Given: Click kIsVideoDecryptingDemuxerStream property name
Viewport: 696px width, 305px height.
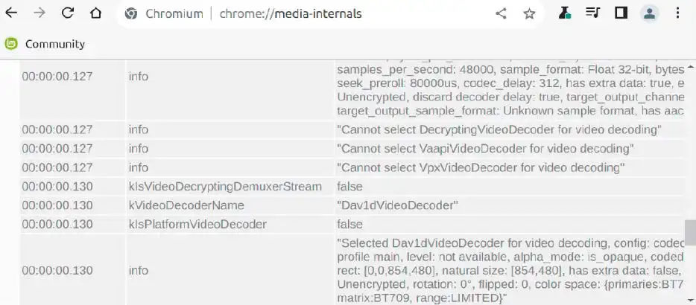Looking at the screenshot, I should [x=225, y=187].
